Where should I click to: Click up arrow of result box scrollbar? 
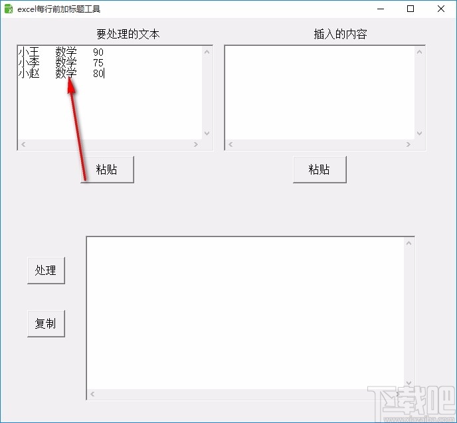point(409,243)
